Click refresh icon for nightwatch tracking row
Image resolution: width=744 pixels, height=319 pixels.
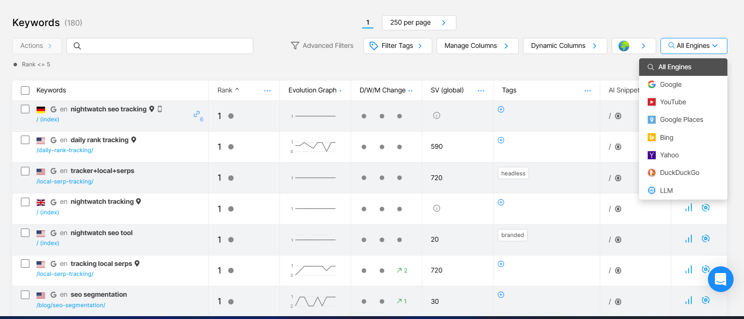[x=706, y=207]
